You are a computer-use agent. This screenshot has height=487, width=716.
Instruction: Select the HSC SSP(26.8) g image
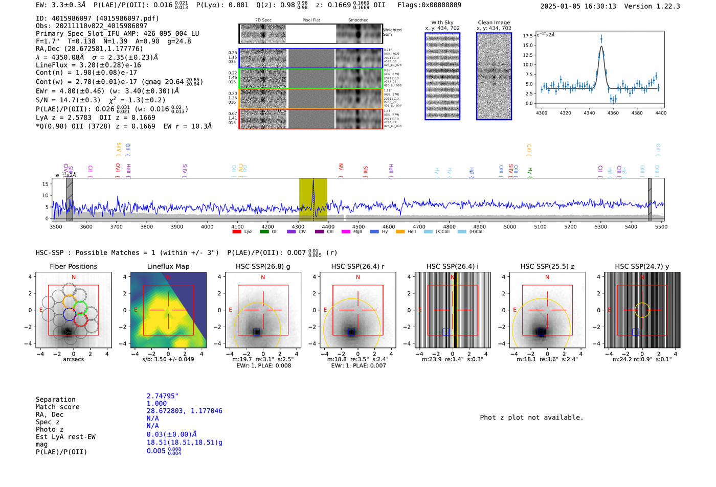coord(263,310)
